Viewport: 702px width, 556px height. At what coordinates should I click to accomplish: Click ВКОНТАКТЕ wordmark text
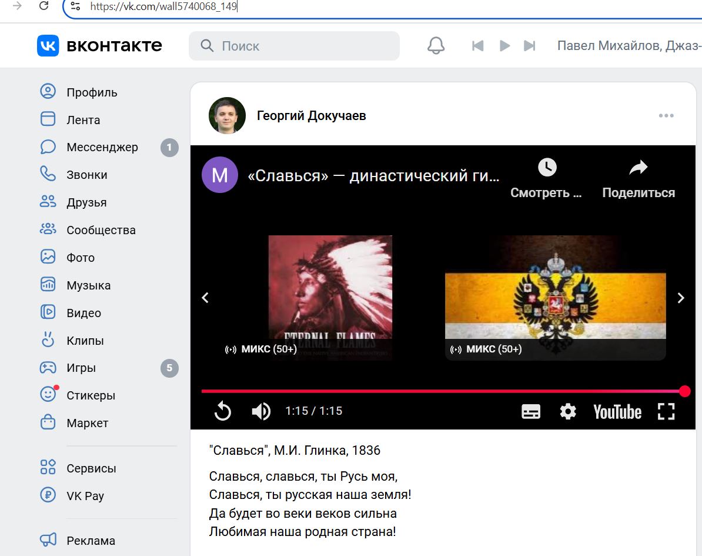click(x=114, y=46)
